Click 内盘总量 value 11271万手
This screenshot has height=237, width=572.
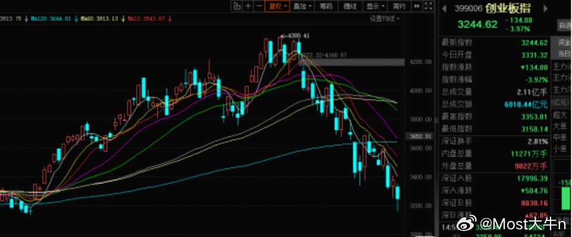[x=529, y=154]
